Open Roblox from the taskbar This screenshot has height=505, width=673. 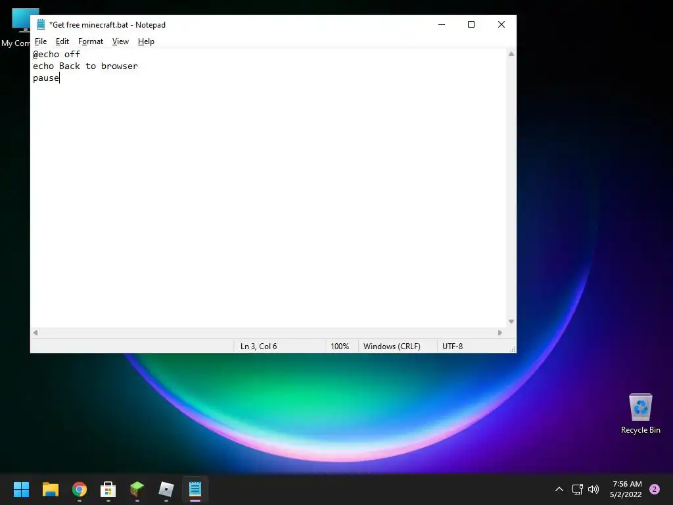click(166, 489)
